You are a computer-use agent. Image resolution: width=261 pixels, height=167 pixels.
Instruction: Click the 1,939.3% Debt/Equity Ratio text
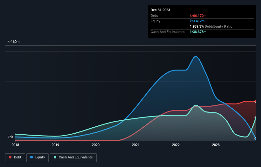[211, 26]
